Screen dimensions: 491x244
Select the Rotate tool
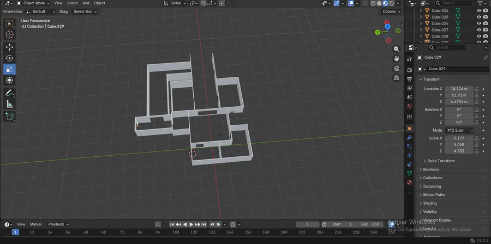9,58
